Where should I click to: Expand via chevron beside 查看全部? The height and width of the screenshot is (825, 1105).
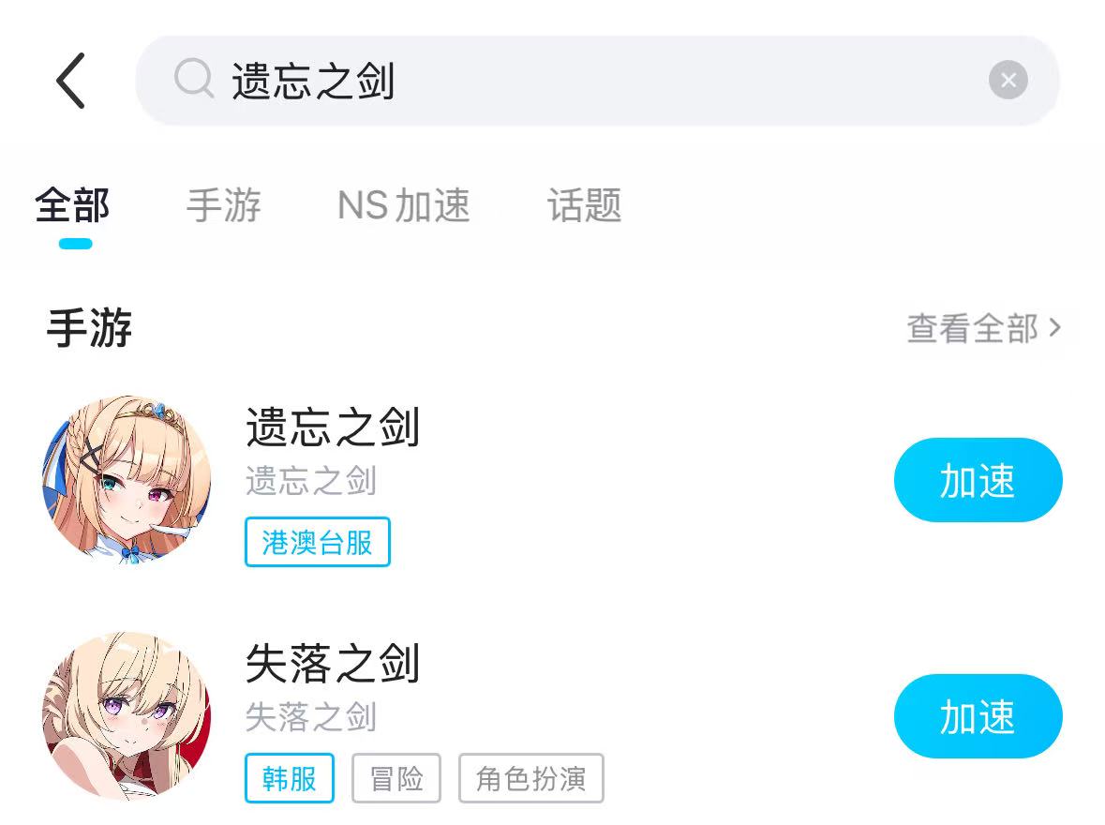[1054, 328]
